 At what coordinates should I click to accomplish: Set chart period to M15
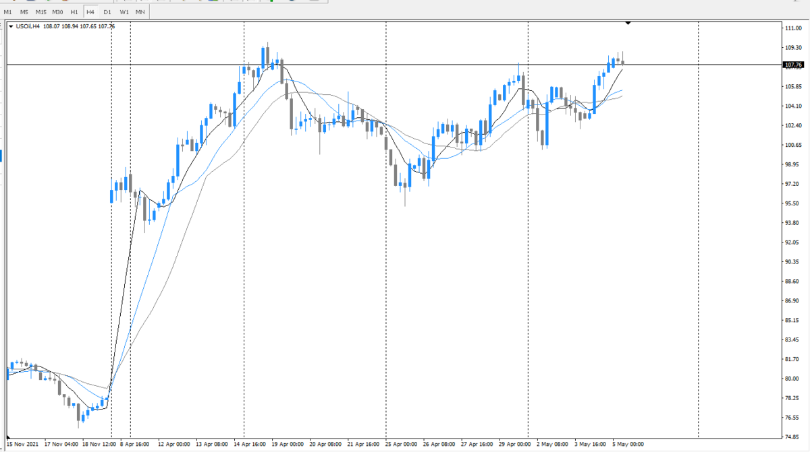[41, 12]
